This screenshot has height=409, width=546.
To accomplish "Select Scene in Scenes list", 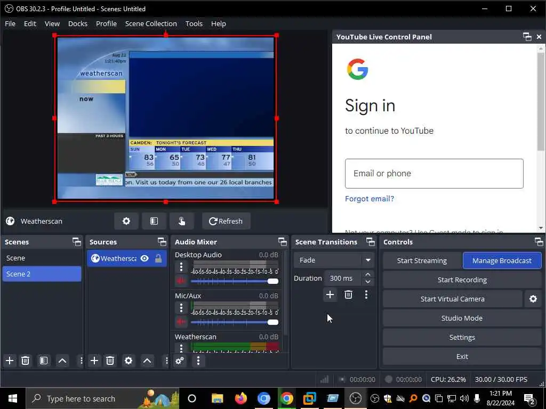I will tap(42, 258).
